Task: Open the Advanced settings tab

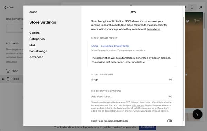Action: 36,57
